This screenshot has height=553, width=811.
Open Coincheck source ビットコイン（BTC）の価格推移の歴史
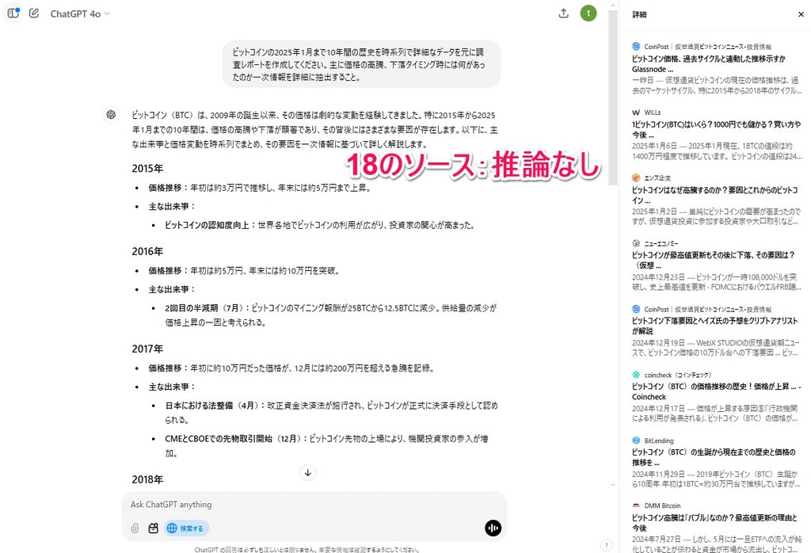pos(716,391)
